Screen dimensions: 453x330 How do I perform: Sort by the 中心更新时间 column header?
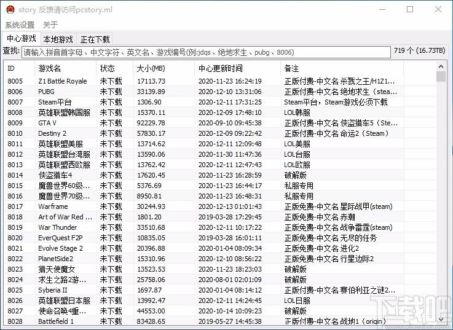point(238,68)
